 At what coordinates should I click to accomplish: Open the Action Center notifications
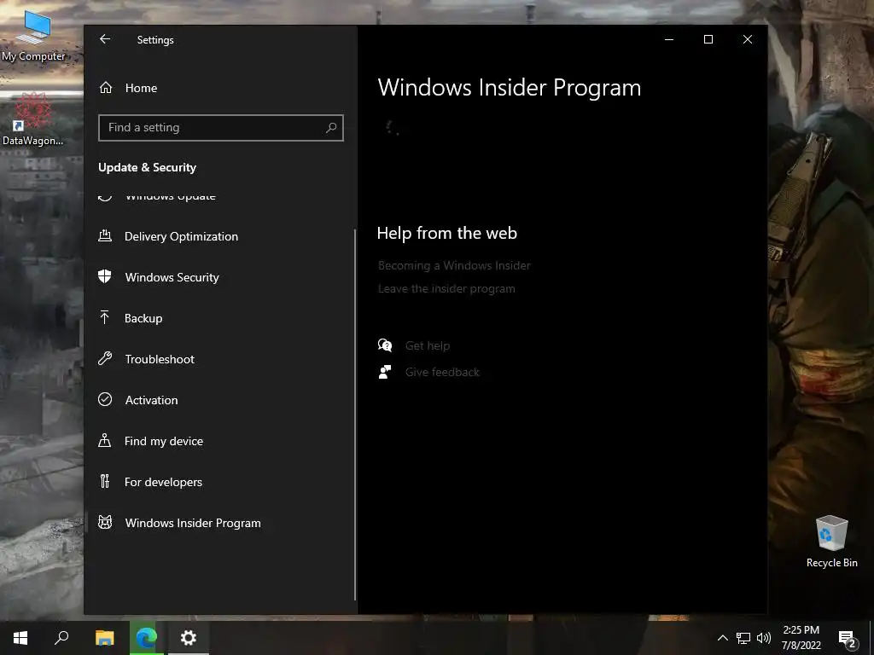coord(848,638)
